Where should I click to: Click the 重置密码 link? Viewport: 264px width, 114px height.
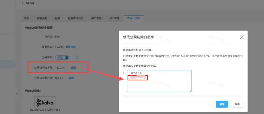pyautogui.click(x=71, y=47)
